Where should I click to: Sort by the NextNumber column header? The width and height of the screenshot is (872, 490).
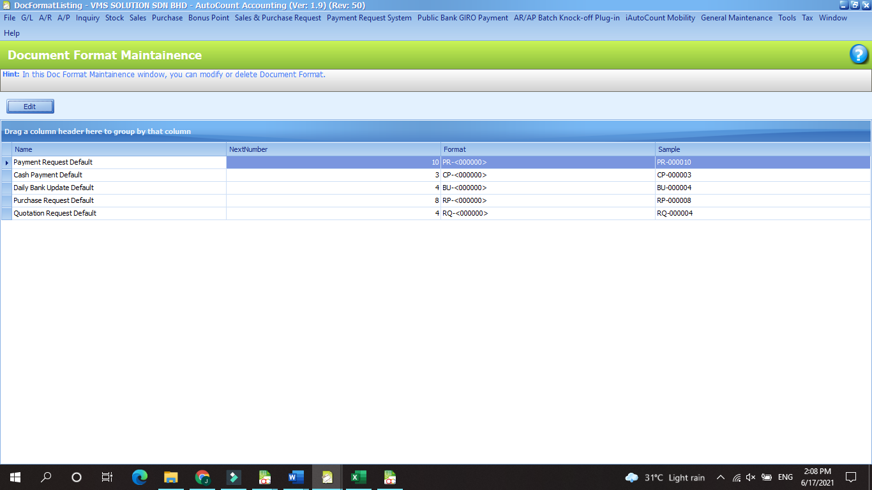click(333, 149)
